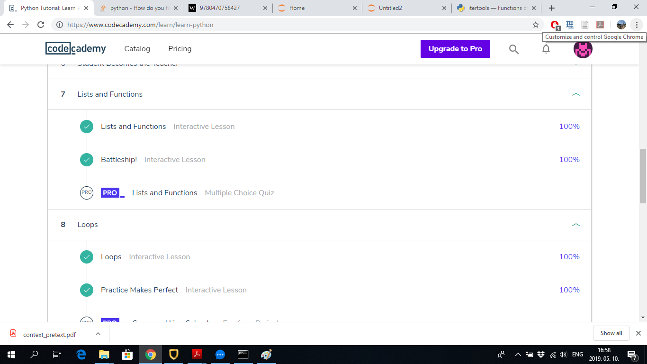Open File Explorer from the taskbar
Screen dimensions: 647x364
(x=104, y=355)
